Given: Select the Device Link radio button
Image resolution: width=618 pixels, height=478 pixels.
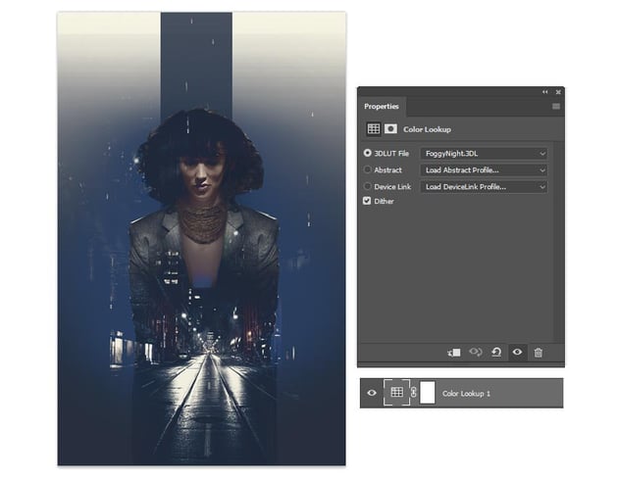Looking at the screenshot, I should (367, 186).
